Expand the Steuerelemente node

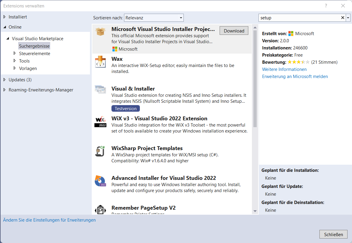click(x=15, y=53)
